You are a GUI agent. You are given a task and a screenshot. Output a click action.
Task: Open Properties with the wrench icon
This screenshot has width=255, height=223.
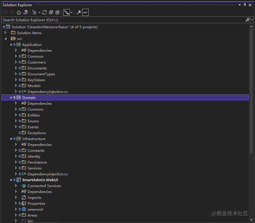(x=79, y=12)
